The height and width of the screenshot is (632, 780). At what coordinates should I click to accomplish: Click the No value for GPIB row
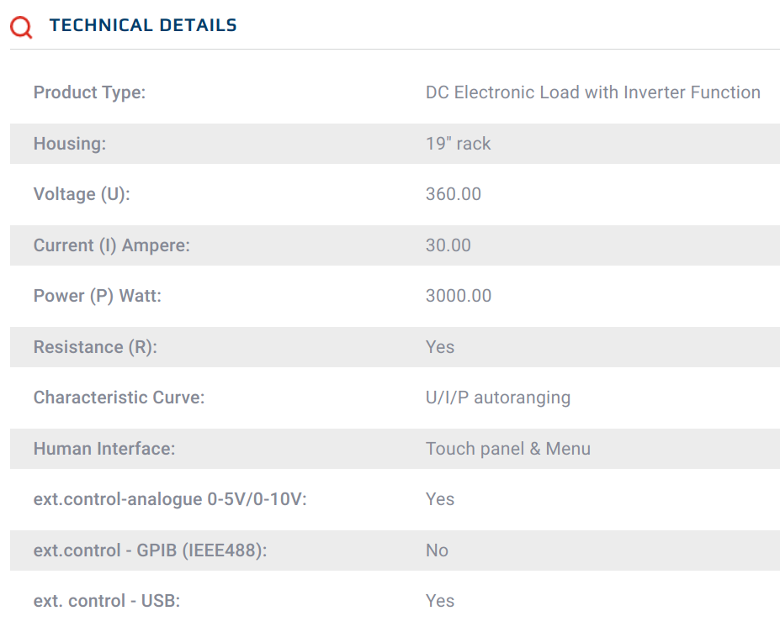[x=437, y=550]
